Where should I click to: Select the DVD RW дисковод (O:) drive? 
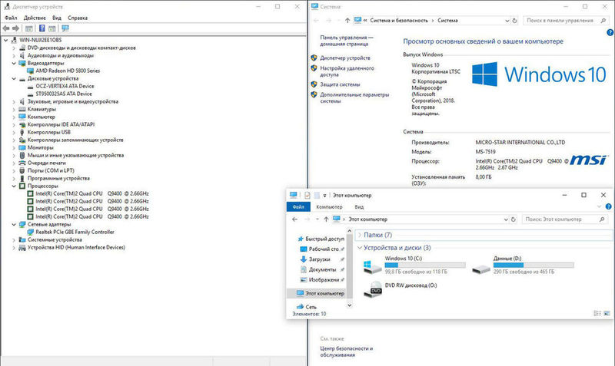(x=401, y=290)
